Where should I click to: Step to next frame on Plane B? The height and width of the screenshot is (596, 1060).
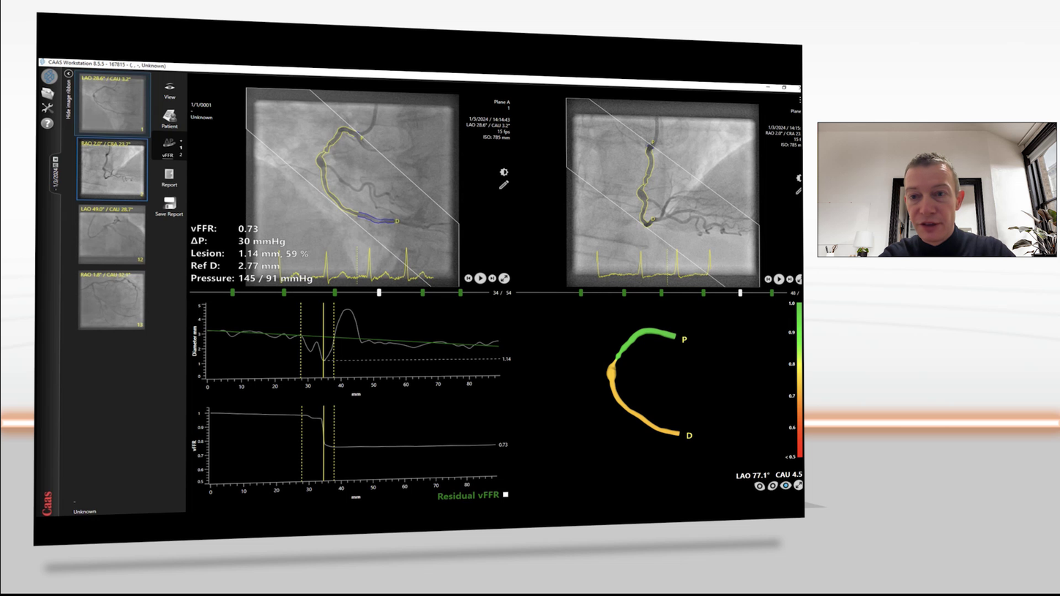pos(789,279)
